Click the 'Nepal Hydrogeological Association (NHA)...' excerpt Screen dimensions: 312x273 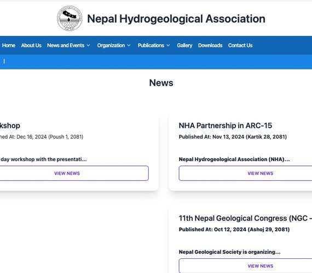234,159
